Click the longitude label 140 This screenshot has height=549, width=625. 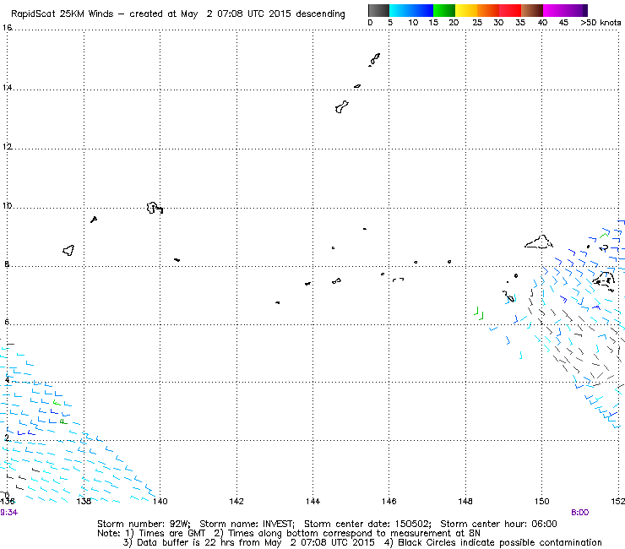coord(160,501)
